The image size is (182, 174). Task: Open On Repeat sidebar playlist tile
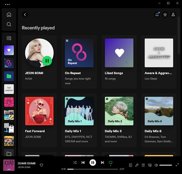[x=9, y=63]
